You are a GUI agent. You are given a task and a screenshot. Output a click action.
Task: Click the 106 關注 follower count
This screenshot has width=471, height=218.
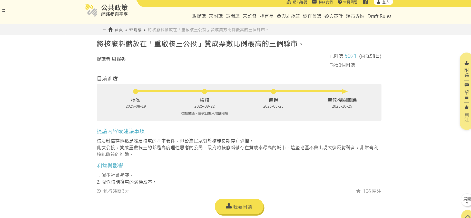[x=372, y=191]
